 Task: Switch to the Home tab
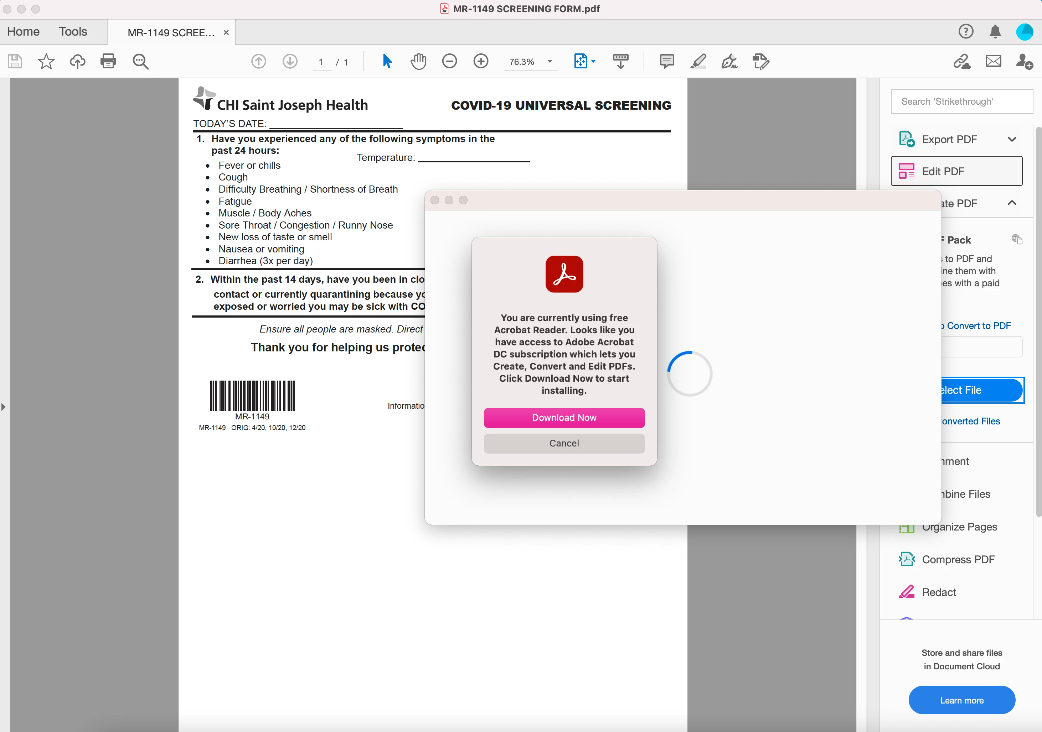click(x=23, y=32)
